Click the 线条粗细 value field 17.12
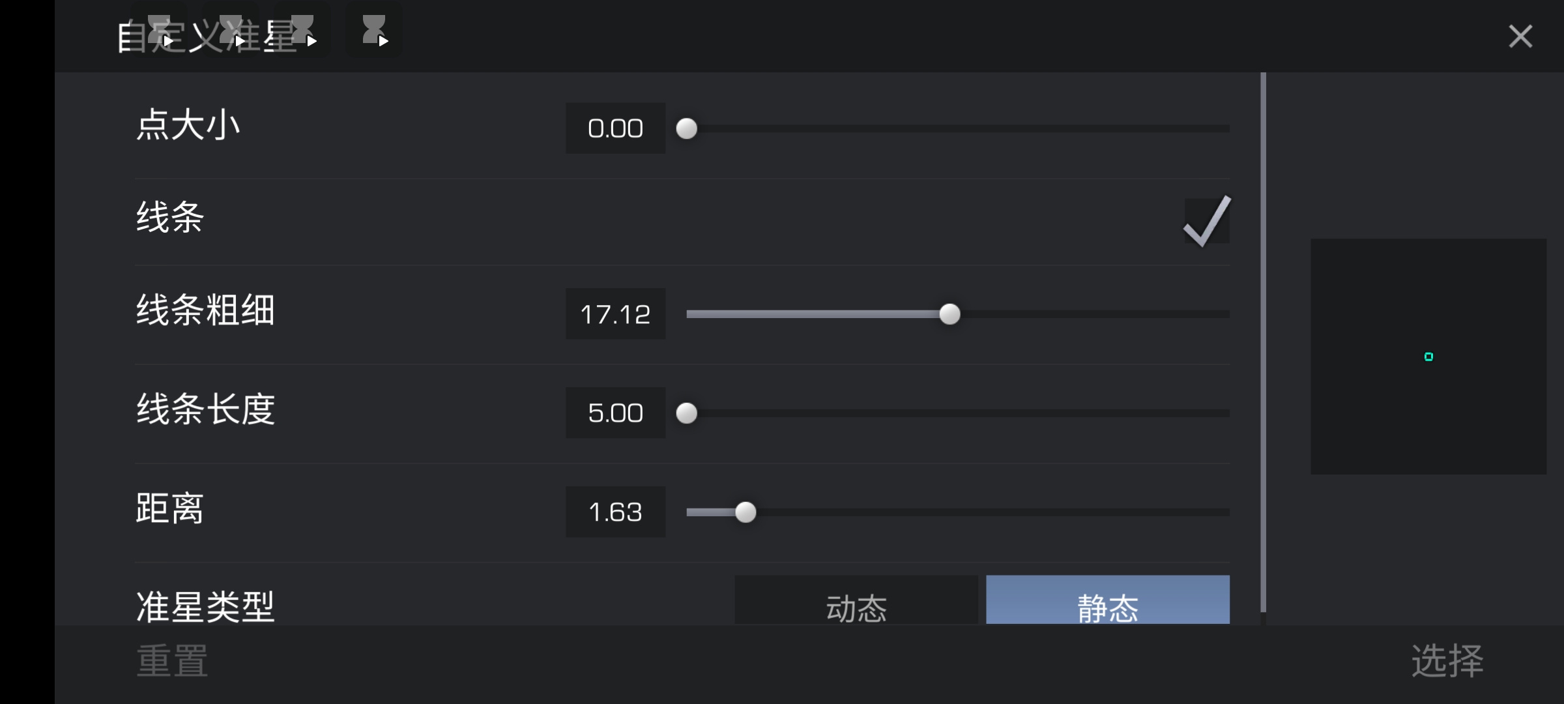 pyautogui.click(x=616, y=314)
